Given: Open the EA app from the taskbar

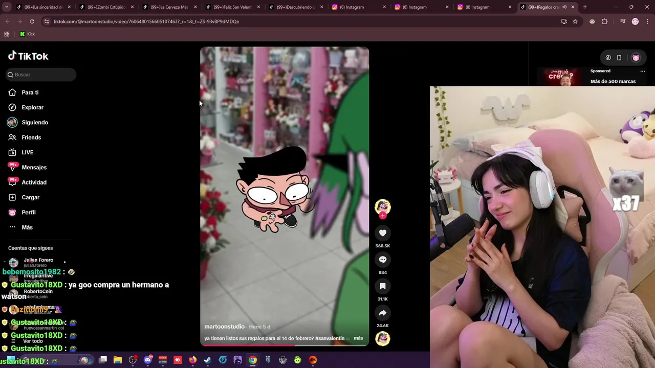Looking at the screenshot, I should 313,360.
